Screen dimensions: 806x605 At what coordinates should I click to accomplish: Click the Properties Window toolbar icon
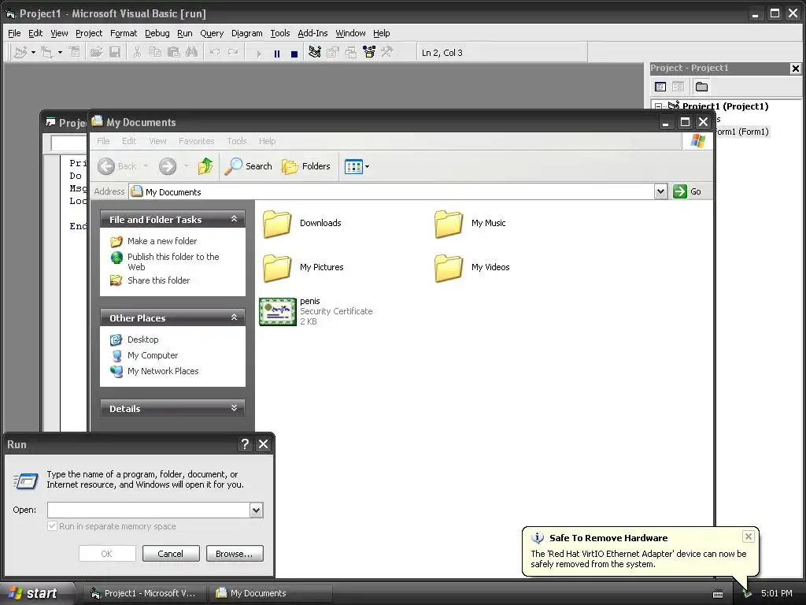click(x=333, y=52)
